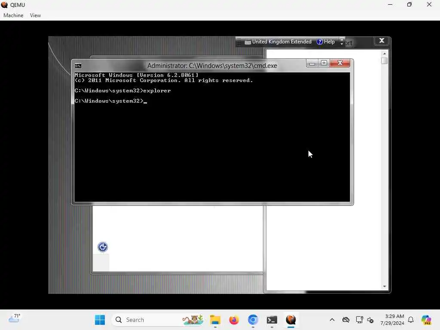Open the clock showing 3:29 AM
The width and height of the screenshot is (440, 330).
pyautogui.click(x=392, y=320)
